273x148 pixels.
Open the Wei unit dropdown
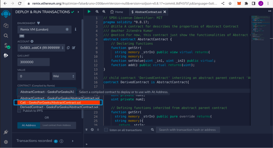pyautogui.click(x=64, y=76)
